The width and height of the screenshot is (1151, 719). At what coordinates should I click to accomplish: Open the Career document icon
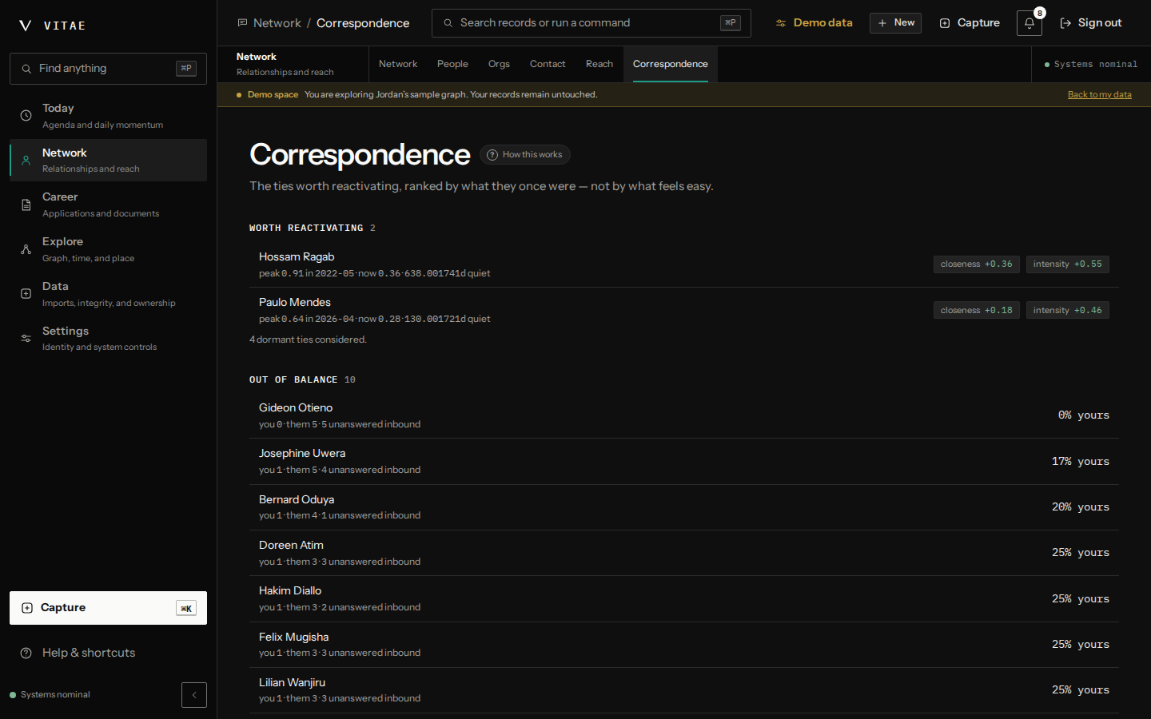[x=26, y=205]
